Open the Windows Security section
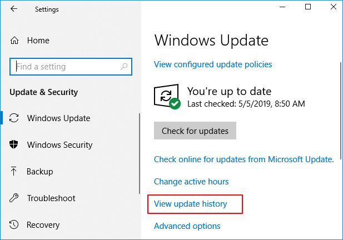This screenshot has width=343, height=240. click(x=58, y=145)
